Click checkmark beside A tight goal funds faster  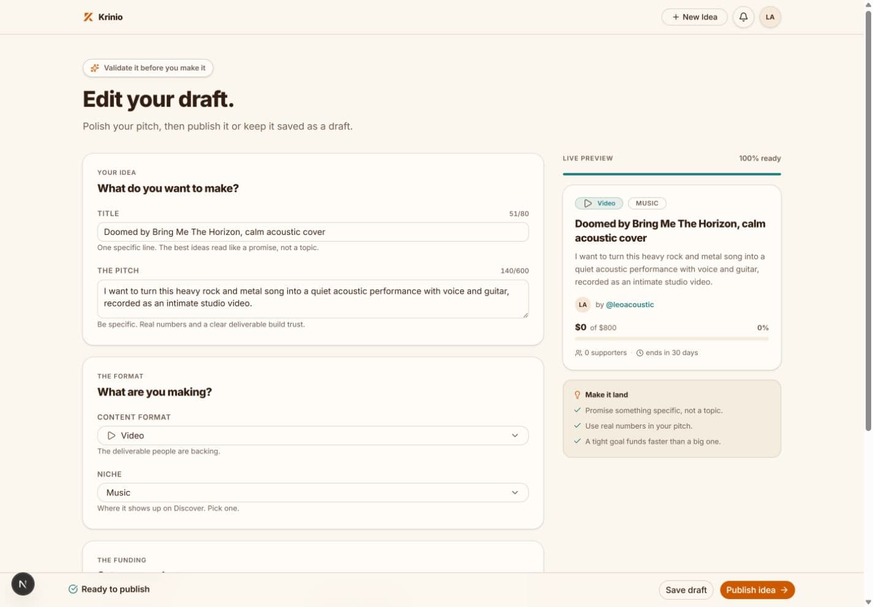point(577,441)
